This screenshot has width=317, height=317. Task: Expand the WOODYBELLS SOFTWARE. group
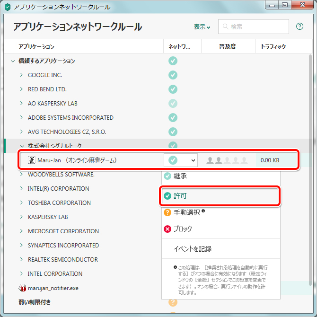pos(21,174)
